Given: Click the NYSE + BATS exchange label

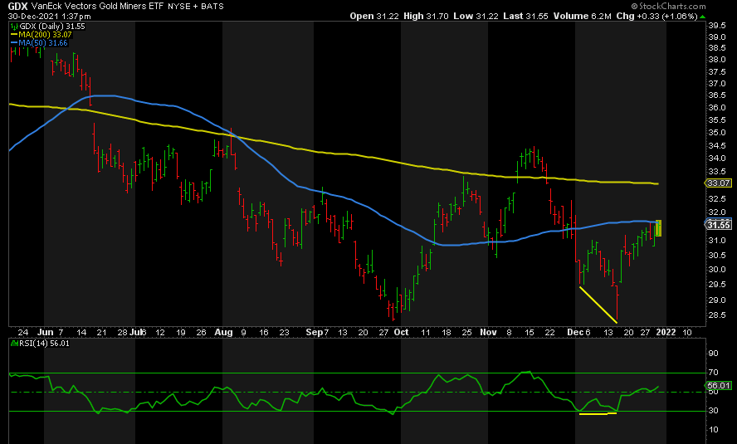Looking at the screenshot, I should (x=196, y=7).
